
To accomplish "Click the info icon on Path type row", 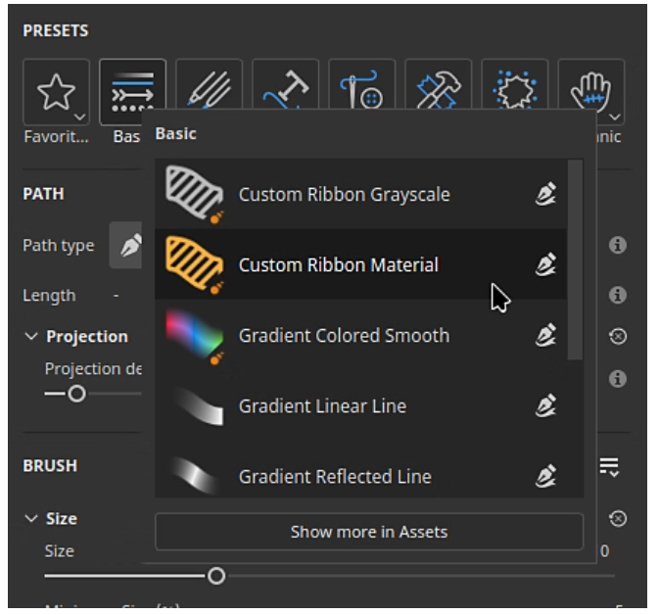I will tap(618, 246).
